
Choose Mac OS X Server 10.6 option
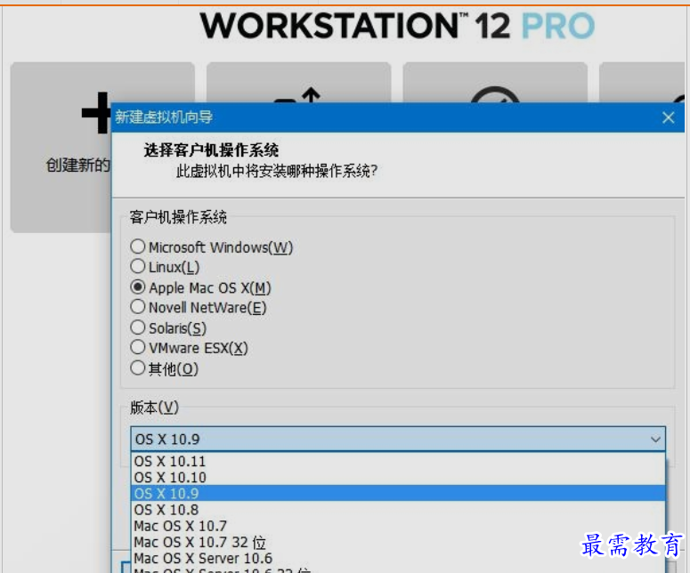click(x=398, y=559)
